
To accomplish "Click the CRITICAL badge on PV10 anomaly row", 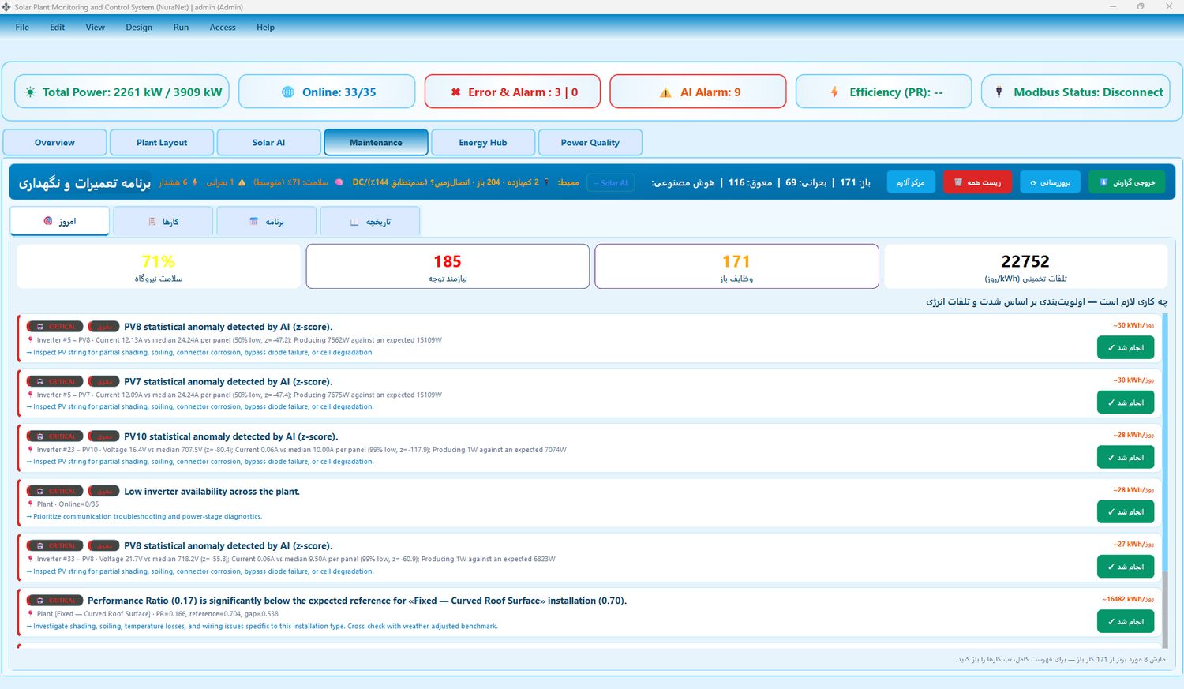I will click(x=55, y=436).
